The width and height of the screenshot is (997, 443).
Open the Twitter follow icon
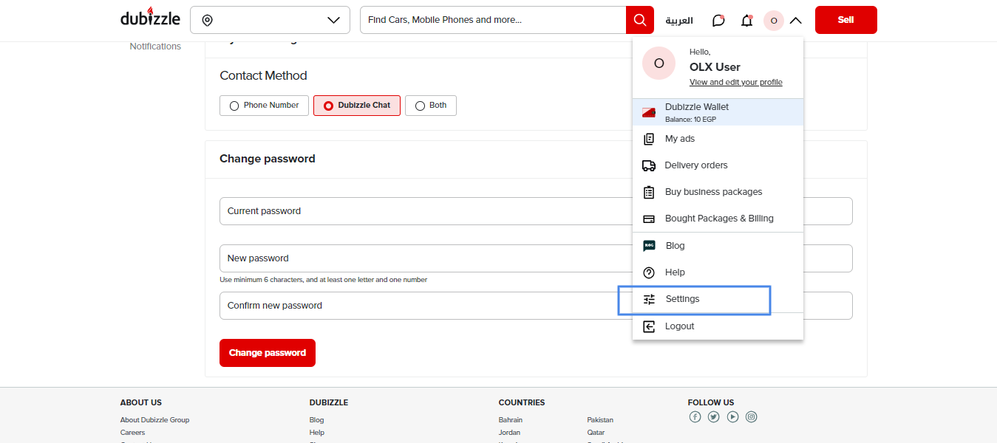click(x=713, y=417)
